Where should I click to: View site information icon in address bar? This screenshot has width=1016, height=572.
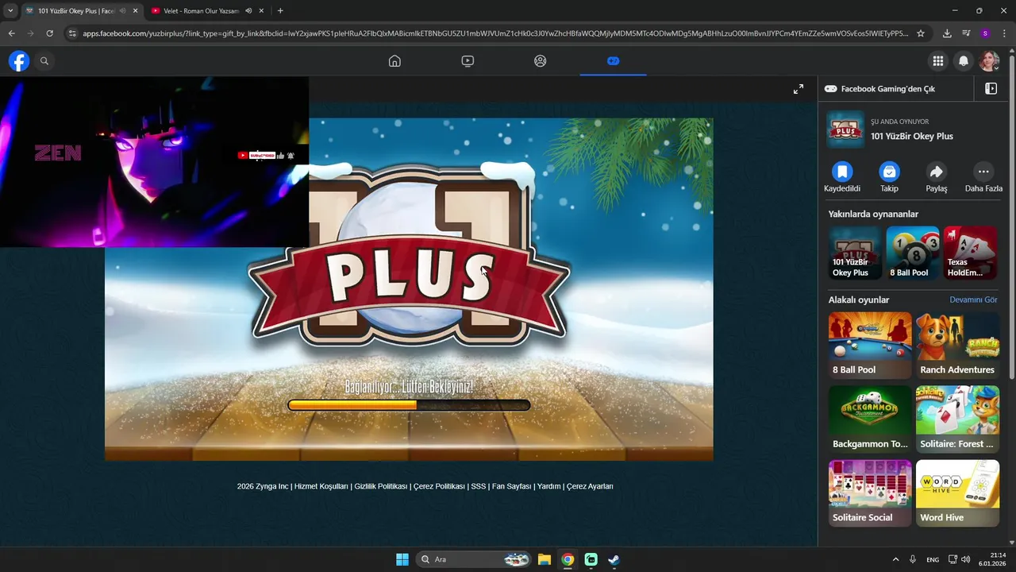tap(72, 33)
